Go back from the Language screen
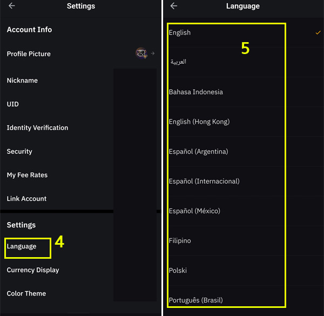The height and width of the screenshot is (316, 324). tap(173, 6)
